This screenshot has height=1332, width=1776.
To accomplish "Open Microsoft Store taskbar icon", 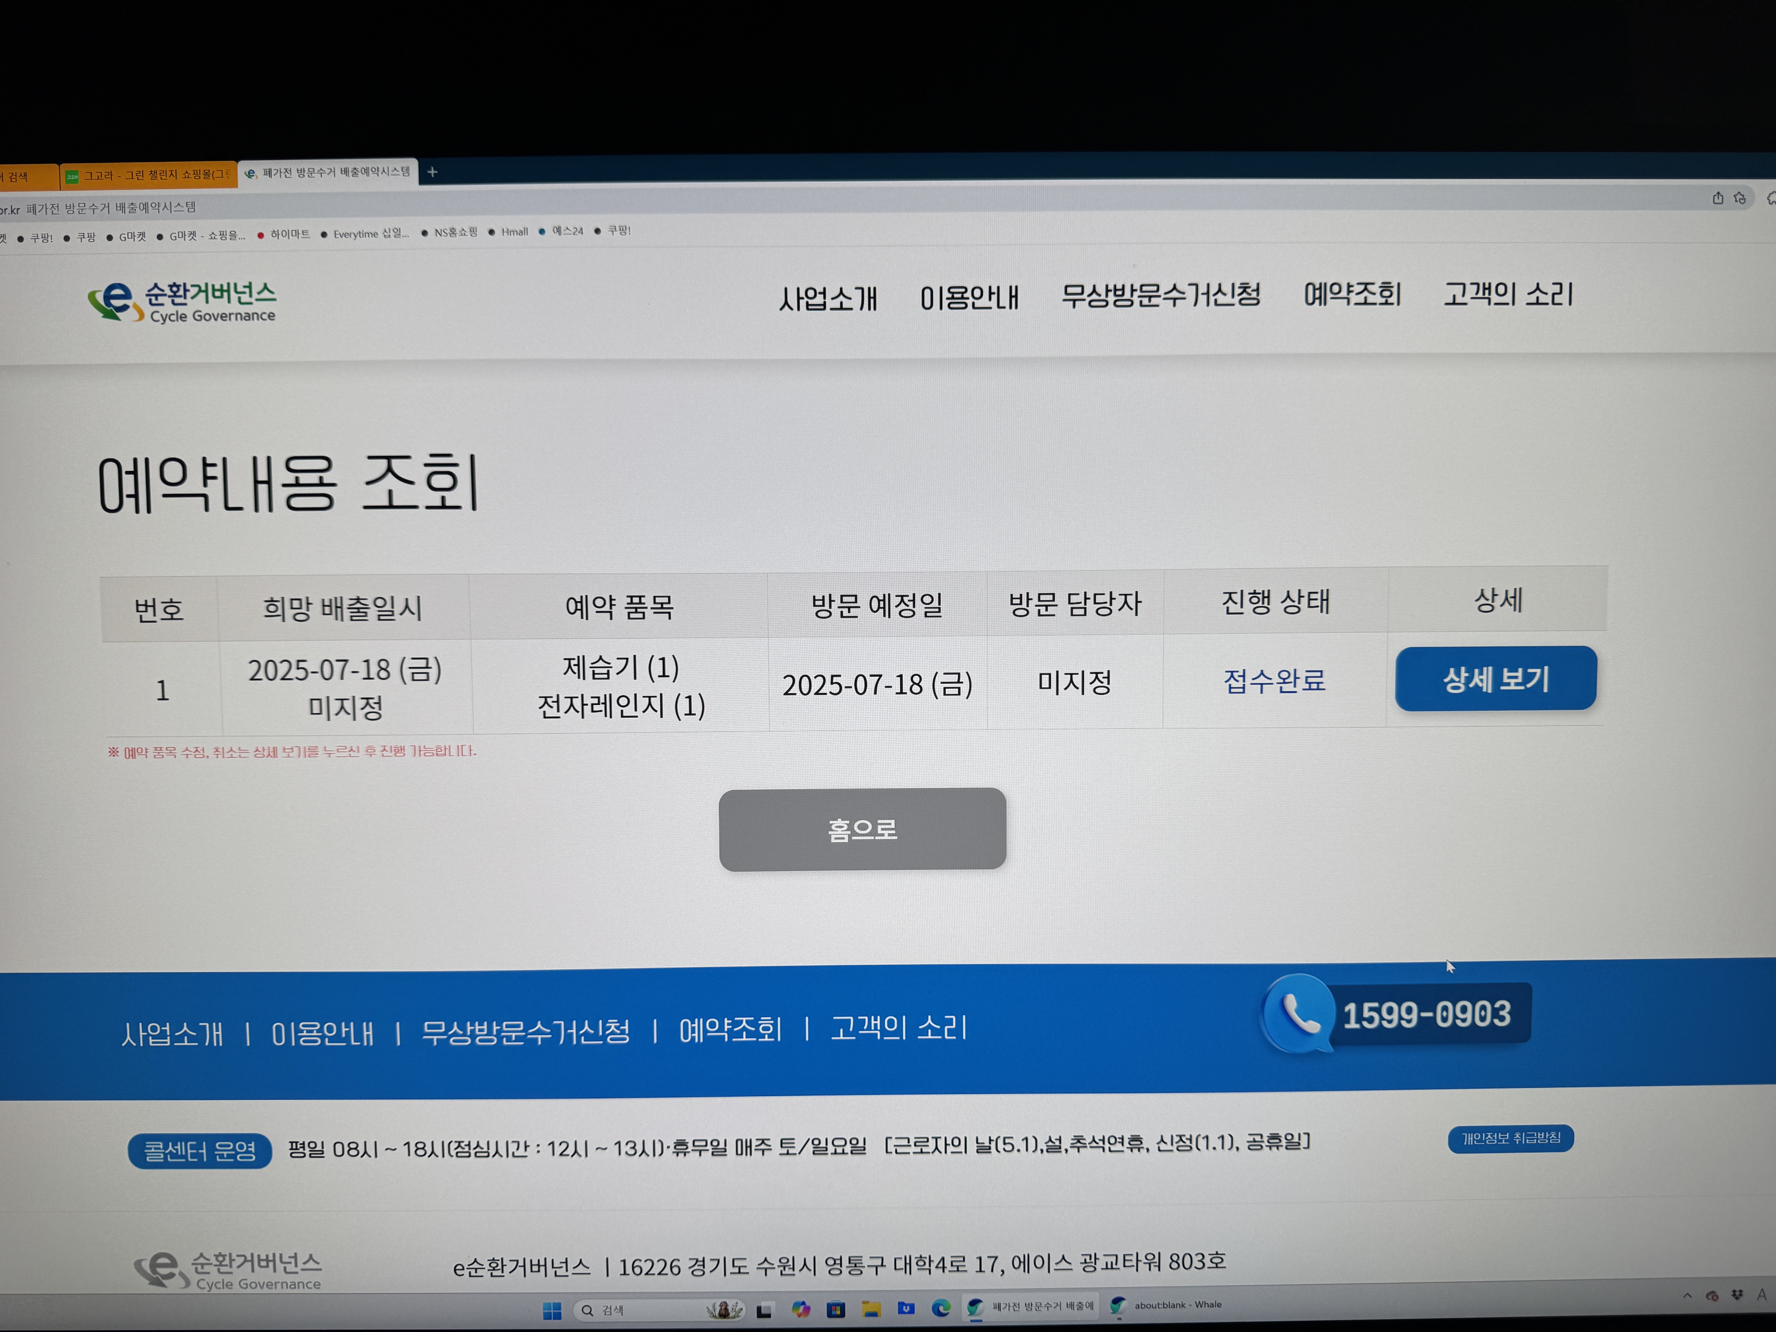I will (x=836, y=1310).
